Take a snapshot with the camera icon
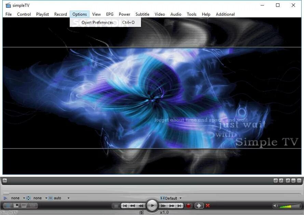 tap(142, 213)
